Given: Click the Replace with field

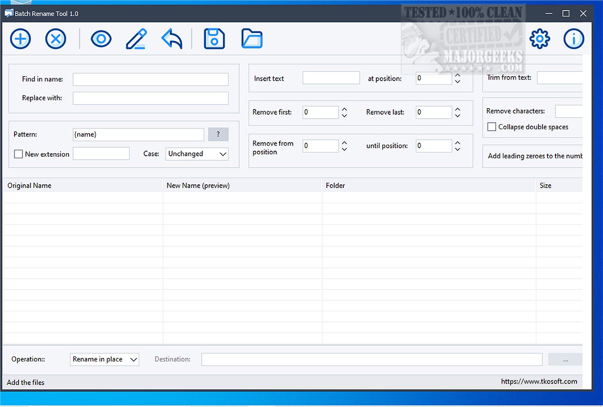Looking at the screenshot, I should click(x=151, y=98).
